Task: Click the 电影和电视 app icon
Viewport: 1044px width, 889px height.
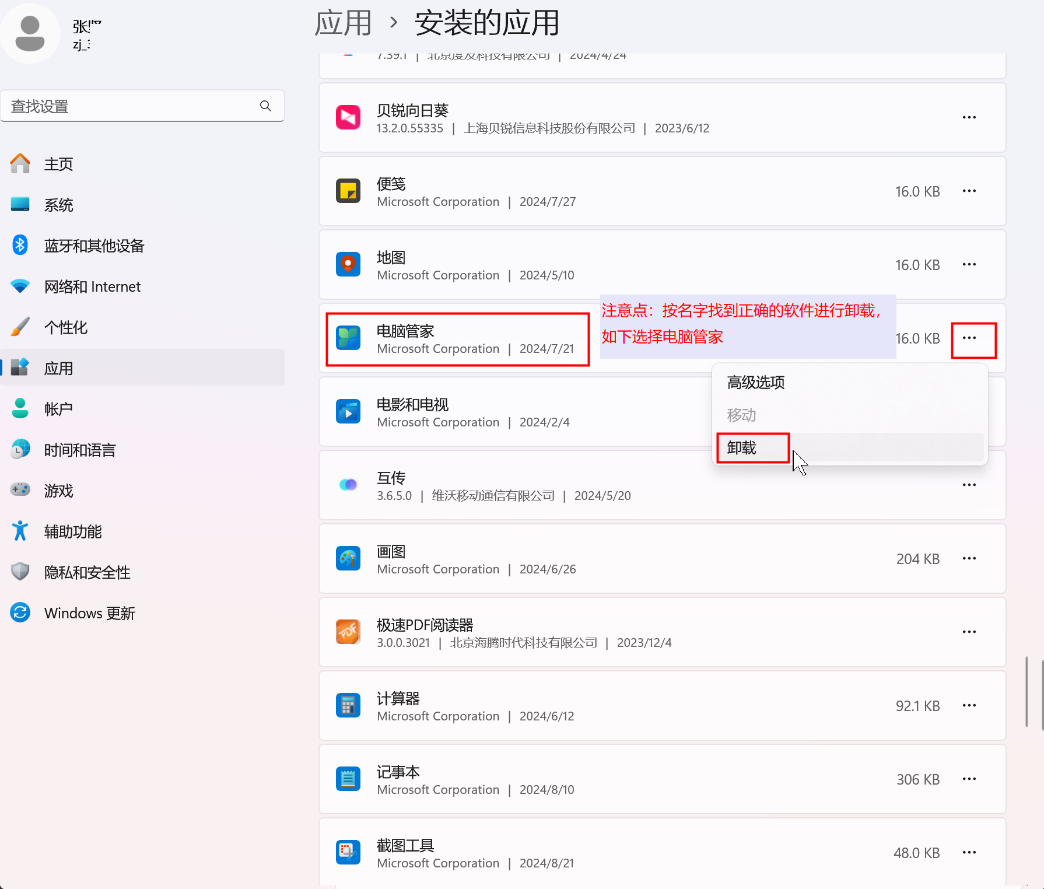Action: (348, 411)
